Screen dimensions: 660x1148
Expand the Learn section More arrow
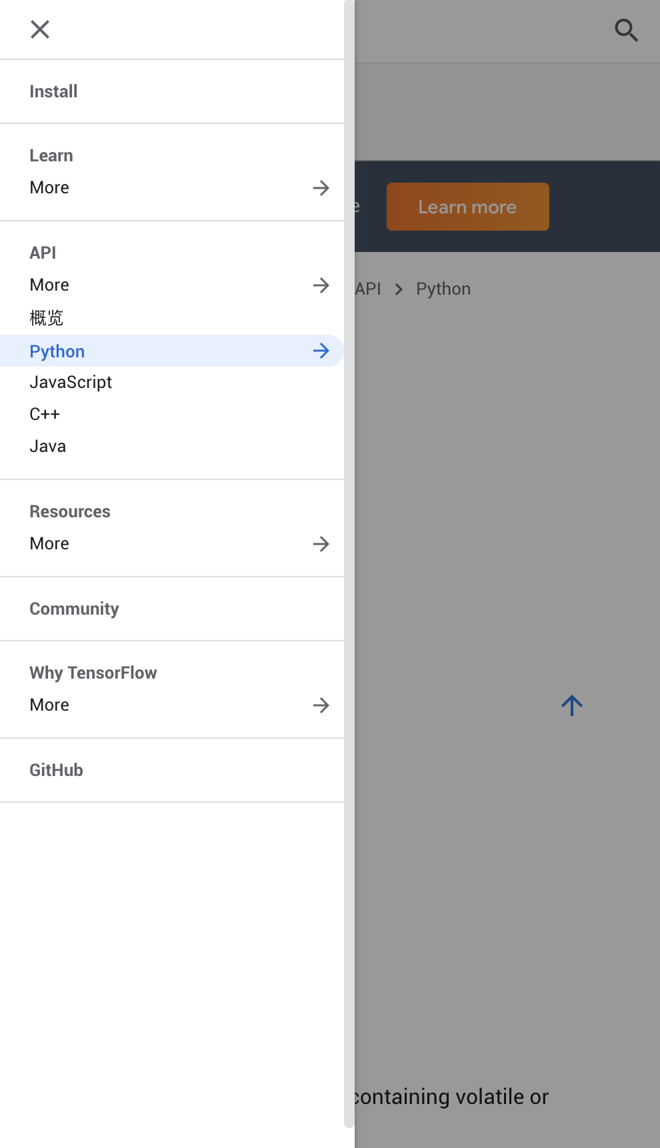pyautogui.click(x=321, y=188)
